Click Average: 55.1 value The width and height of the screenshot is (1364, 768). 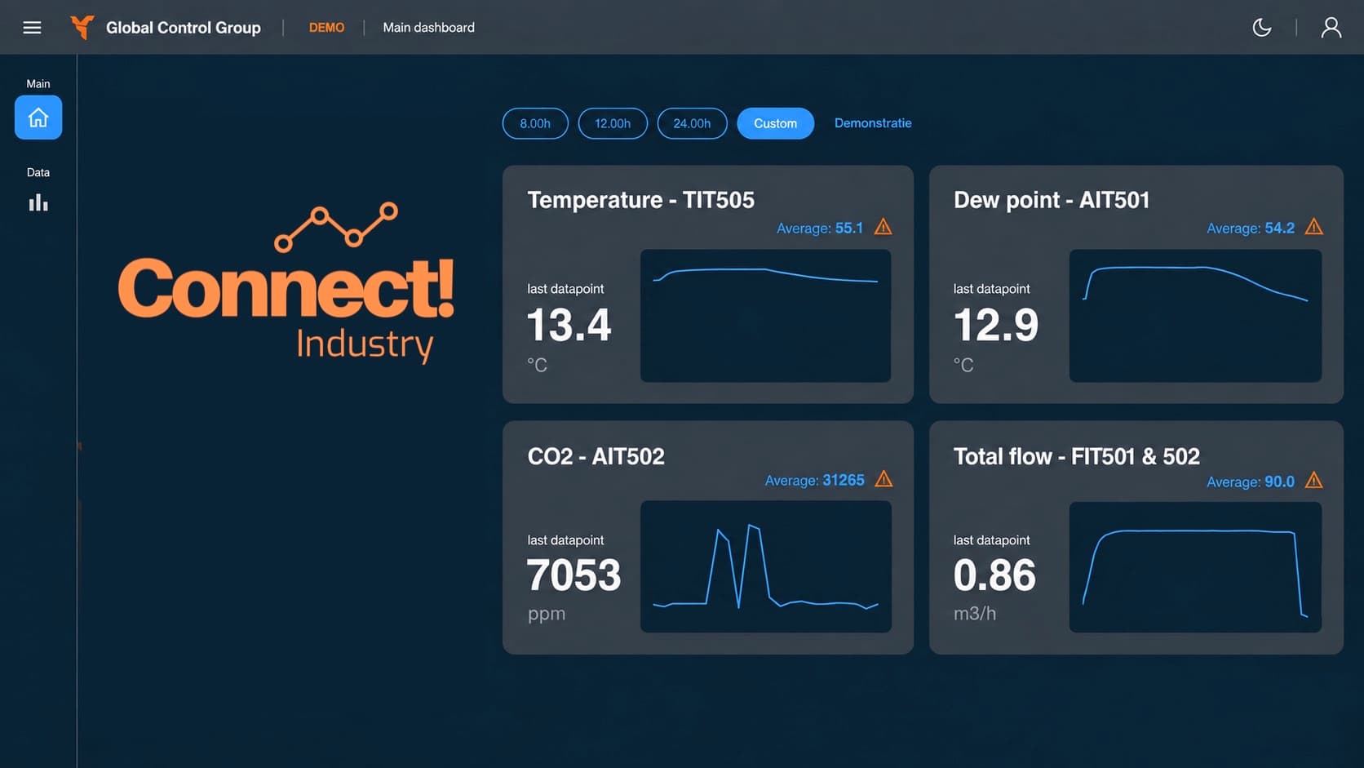[x=819, y=228]
